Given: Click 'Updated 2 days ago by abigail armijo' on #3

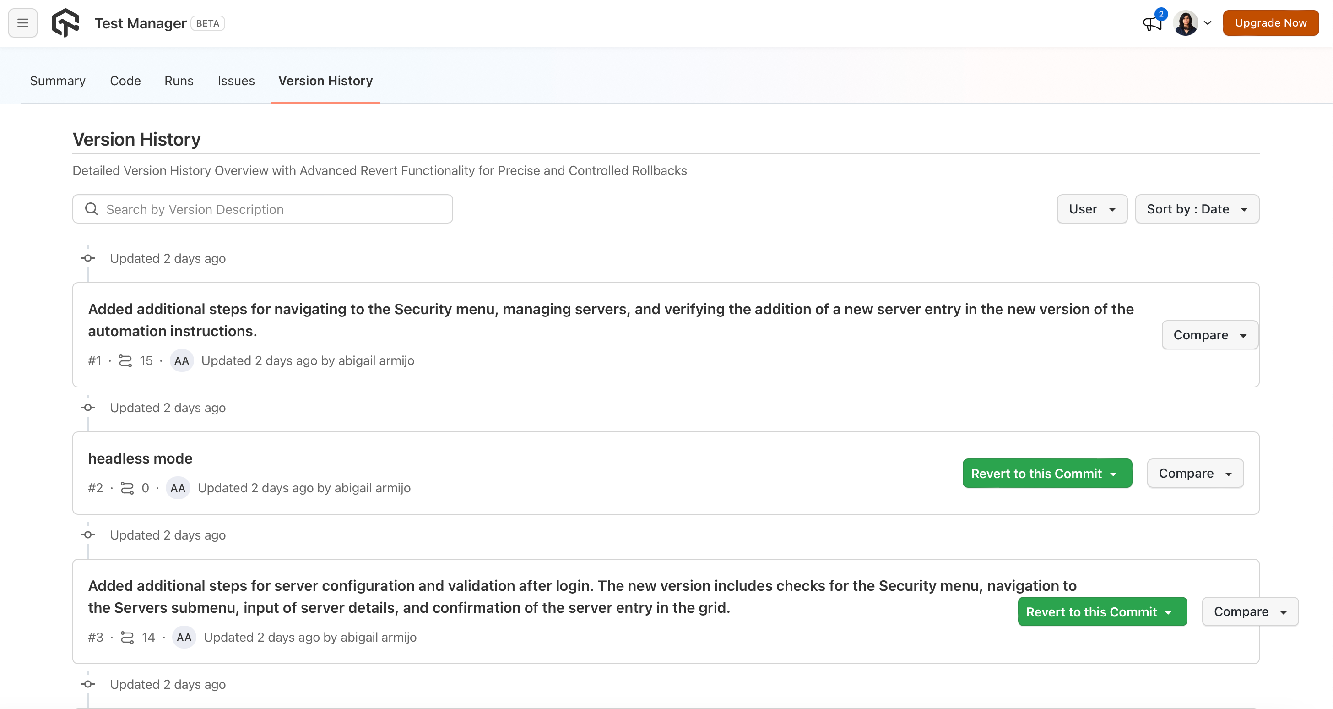Looking at the screenshot, I should coord(310,637).
